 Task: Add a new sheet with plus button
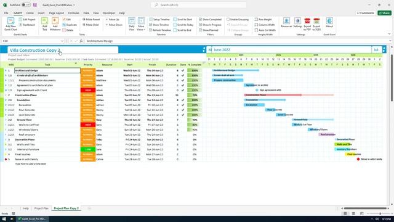point(89,208)
